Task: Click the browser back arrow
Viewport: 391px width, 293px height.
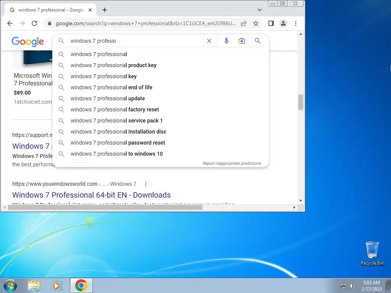Action: click(x=10, y=23)
